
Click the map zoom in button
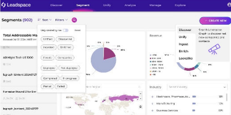click(140, 93)
